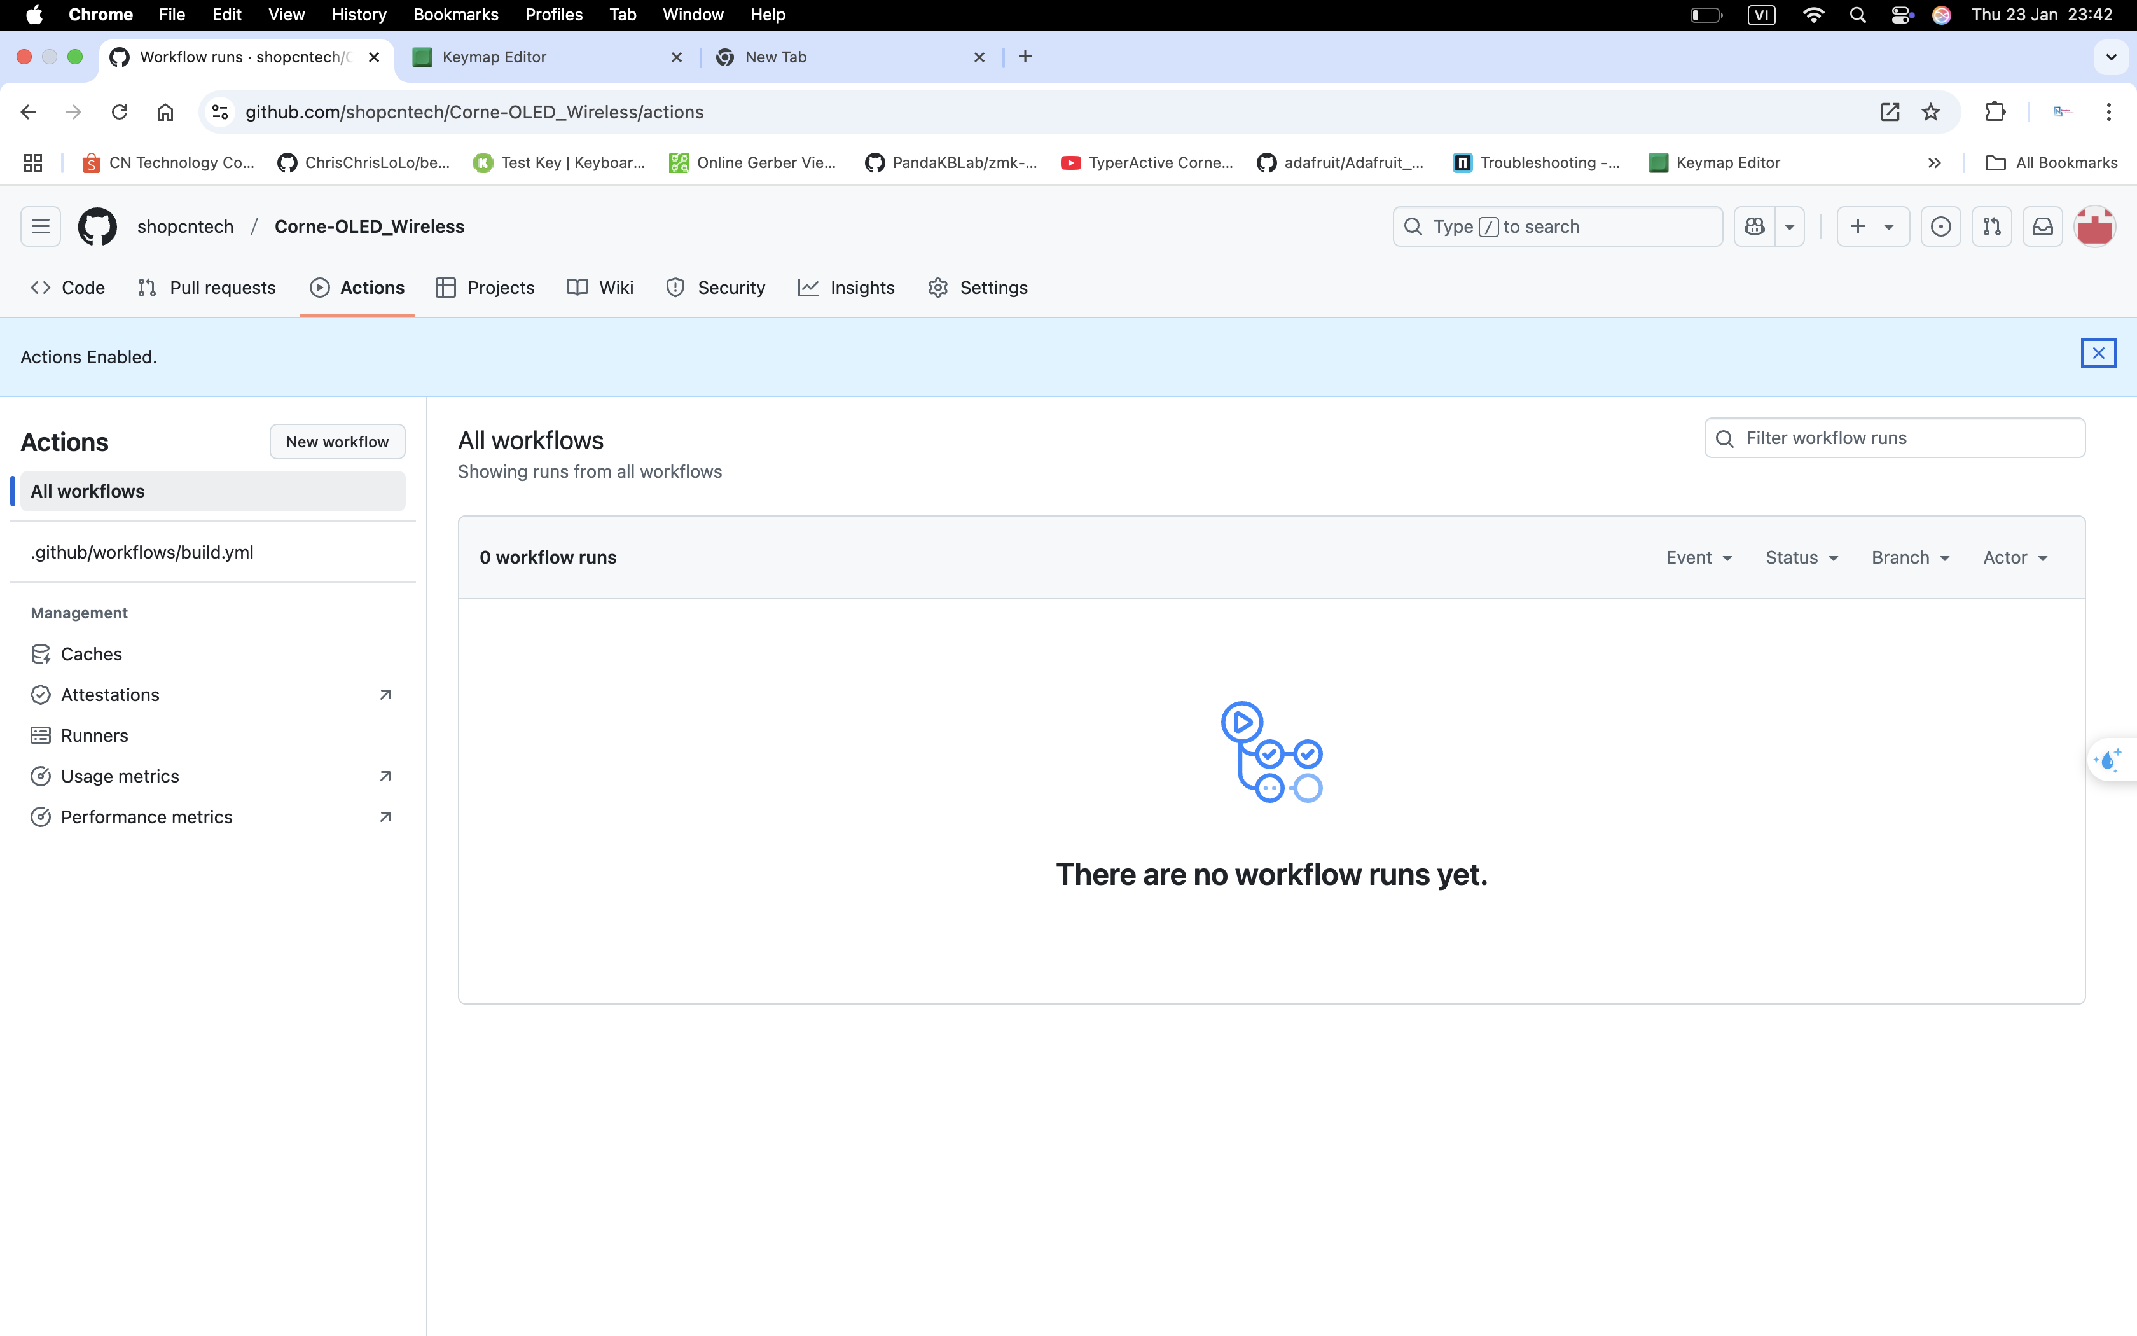Click the Filter workflow runs field

tap(1895, 438)
